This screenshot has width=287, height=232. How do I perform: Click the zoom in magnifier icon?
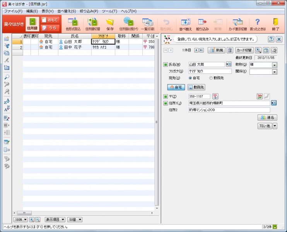tap(32, 220)
